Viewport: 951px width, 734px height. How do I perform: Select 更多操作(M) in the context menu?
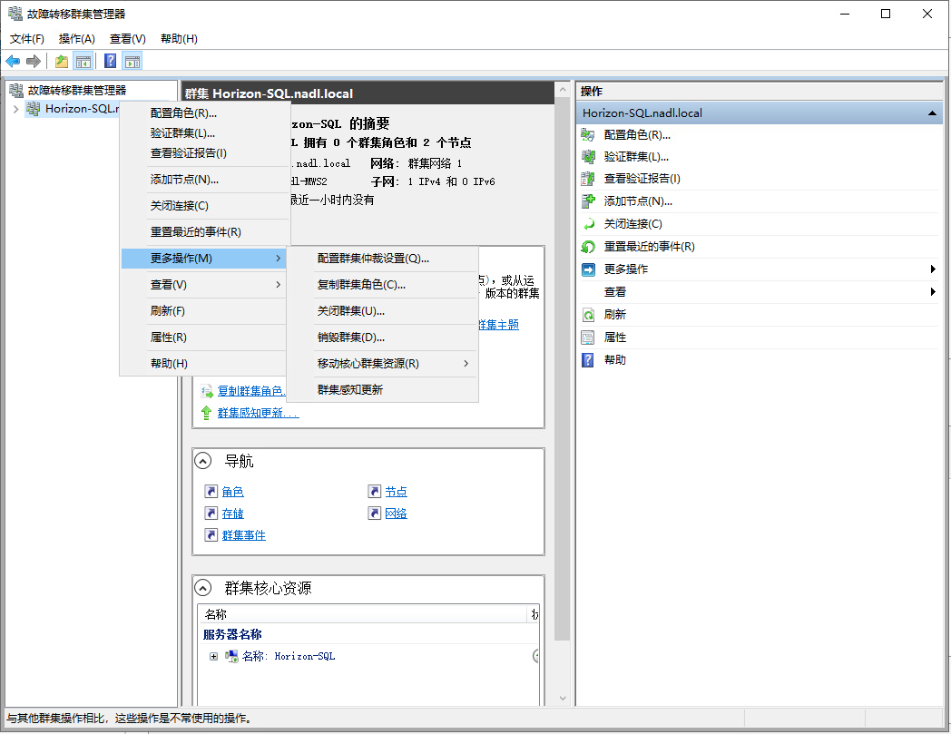click(204, 259)
